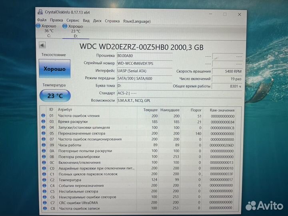Click status dot for attribute 0C
288x216 pixels.
click(x=44, y=162)
